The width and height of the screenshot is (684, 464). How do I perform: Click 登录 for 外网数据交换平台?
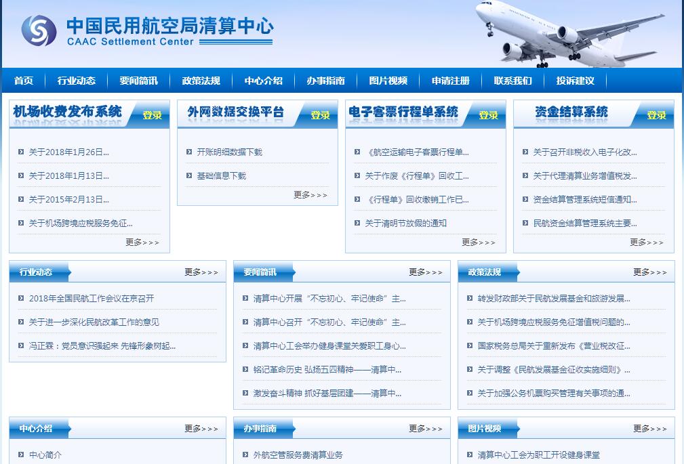coord(320,115)
